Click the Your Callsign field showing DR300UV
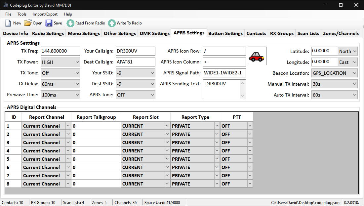 coord(135,51)
